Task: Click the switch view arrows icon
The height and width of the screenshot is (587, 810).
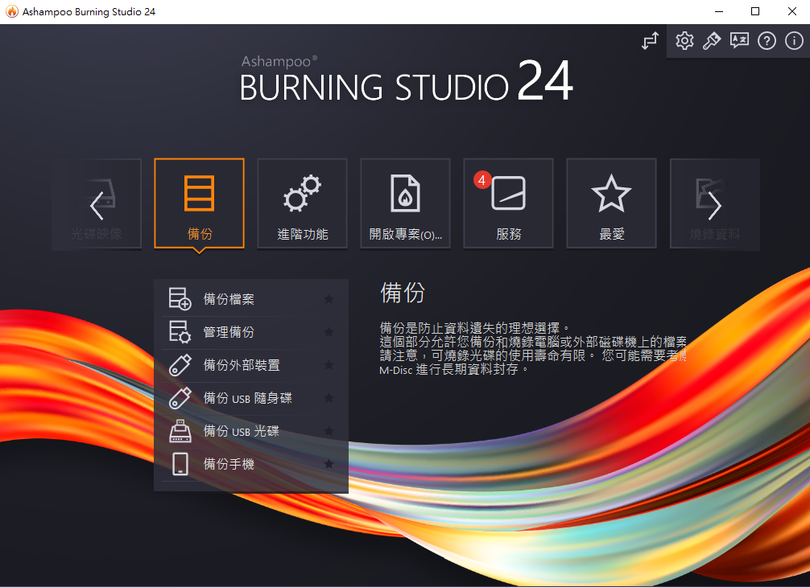Action: [650, 41]
